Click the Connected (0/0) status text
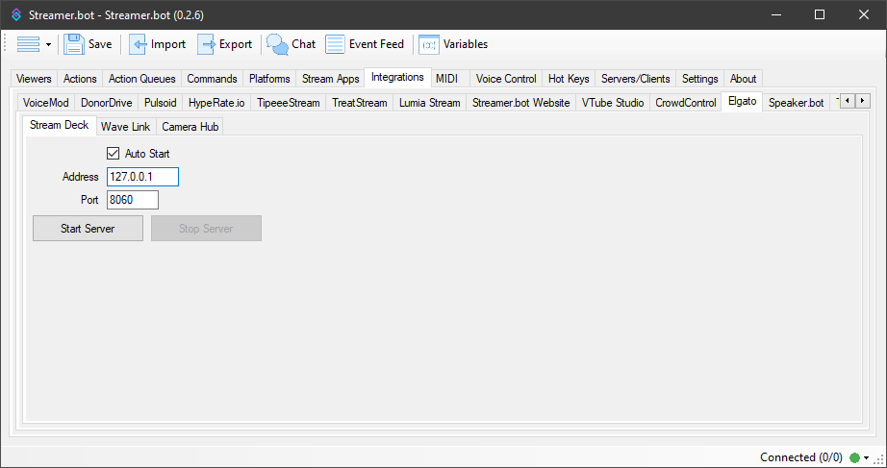 tap(801, 457)
